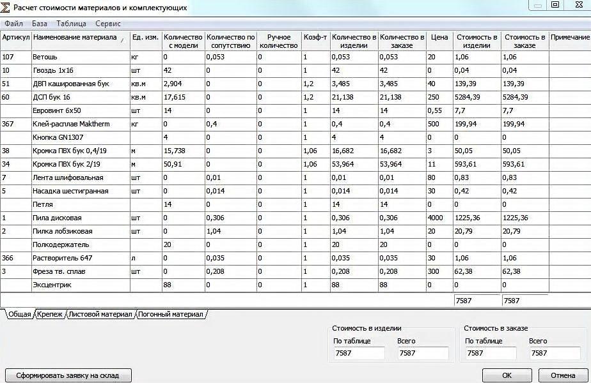The image size is (591, 383).
Task: Click the Отмена button
Action: [x=563, y=375]
